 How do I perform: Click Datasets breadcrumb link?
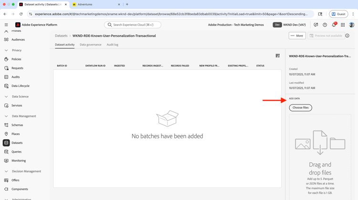[61, 36]
